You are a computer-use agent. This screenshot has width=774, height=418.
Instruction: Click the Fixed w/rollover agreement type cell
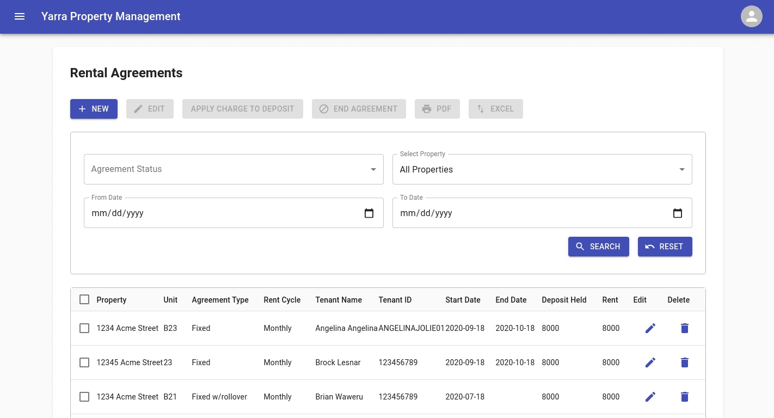click(219, 397)
